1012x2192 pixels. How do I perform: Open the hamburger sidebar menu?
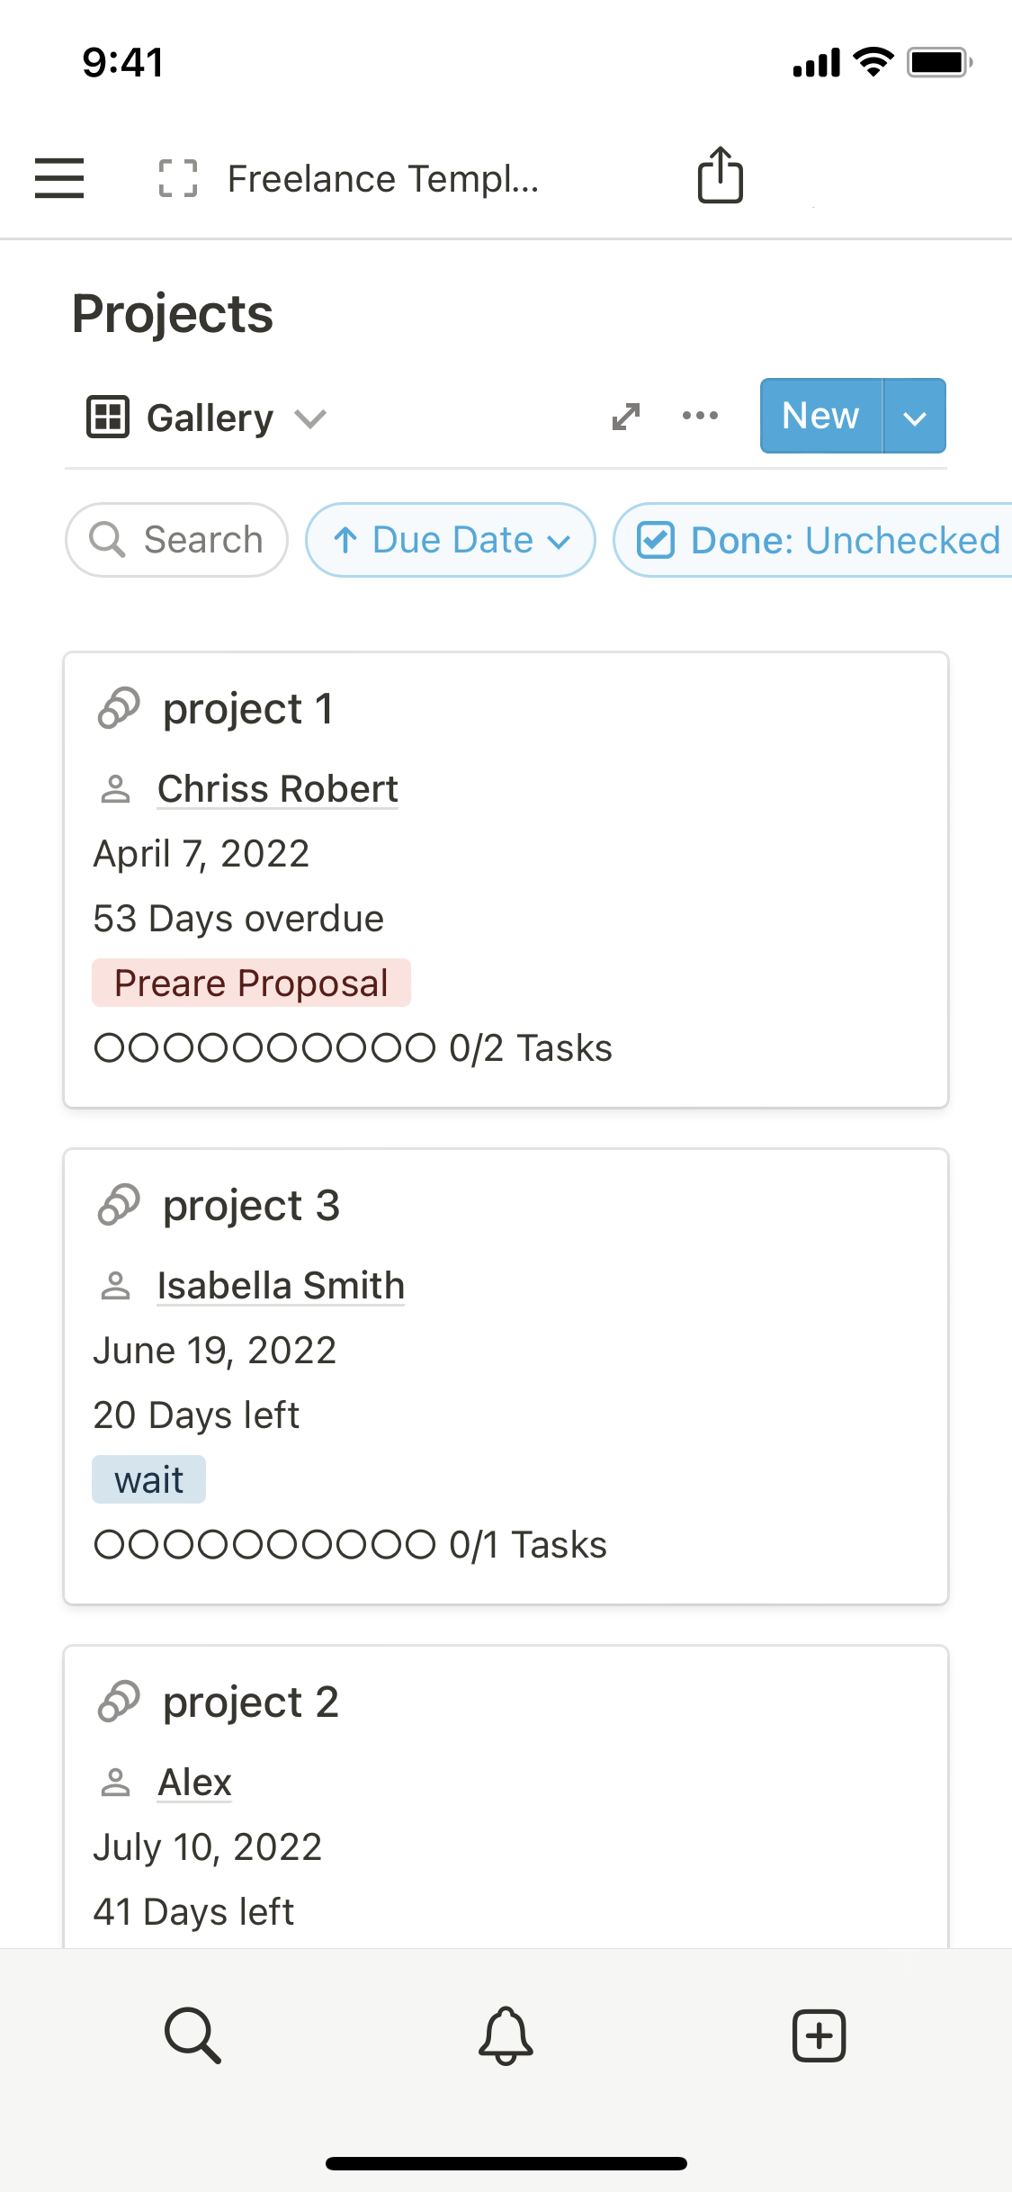[x=59, y=177]
